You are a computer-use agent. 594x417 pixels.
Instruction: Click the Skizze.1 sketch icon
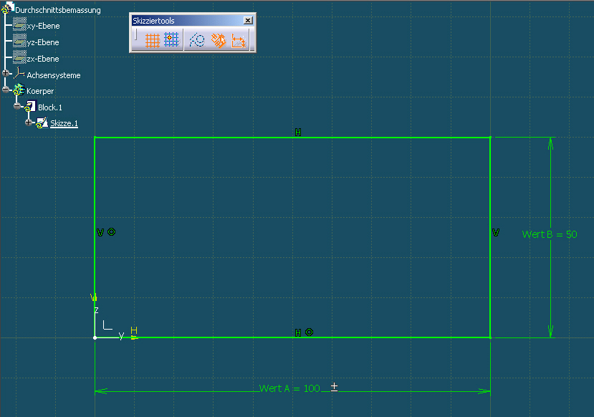tap(42, 123)
